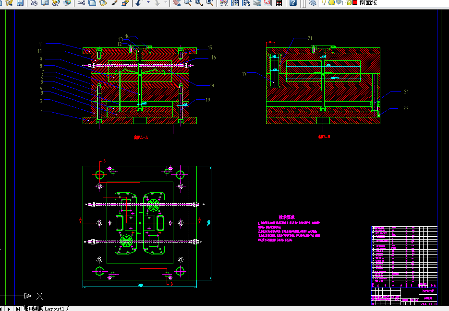Plot the drawing with the printer icon
The width and height of the screenshot is (449, 311).
(34, 2)
